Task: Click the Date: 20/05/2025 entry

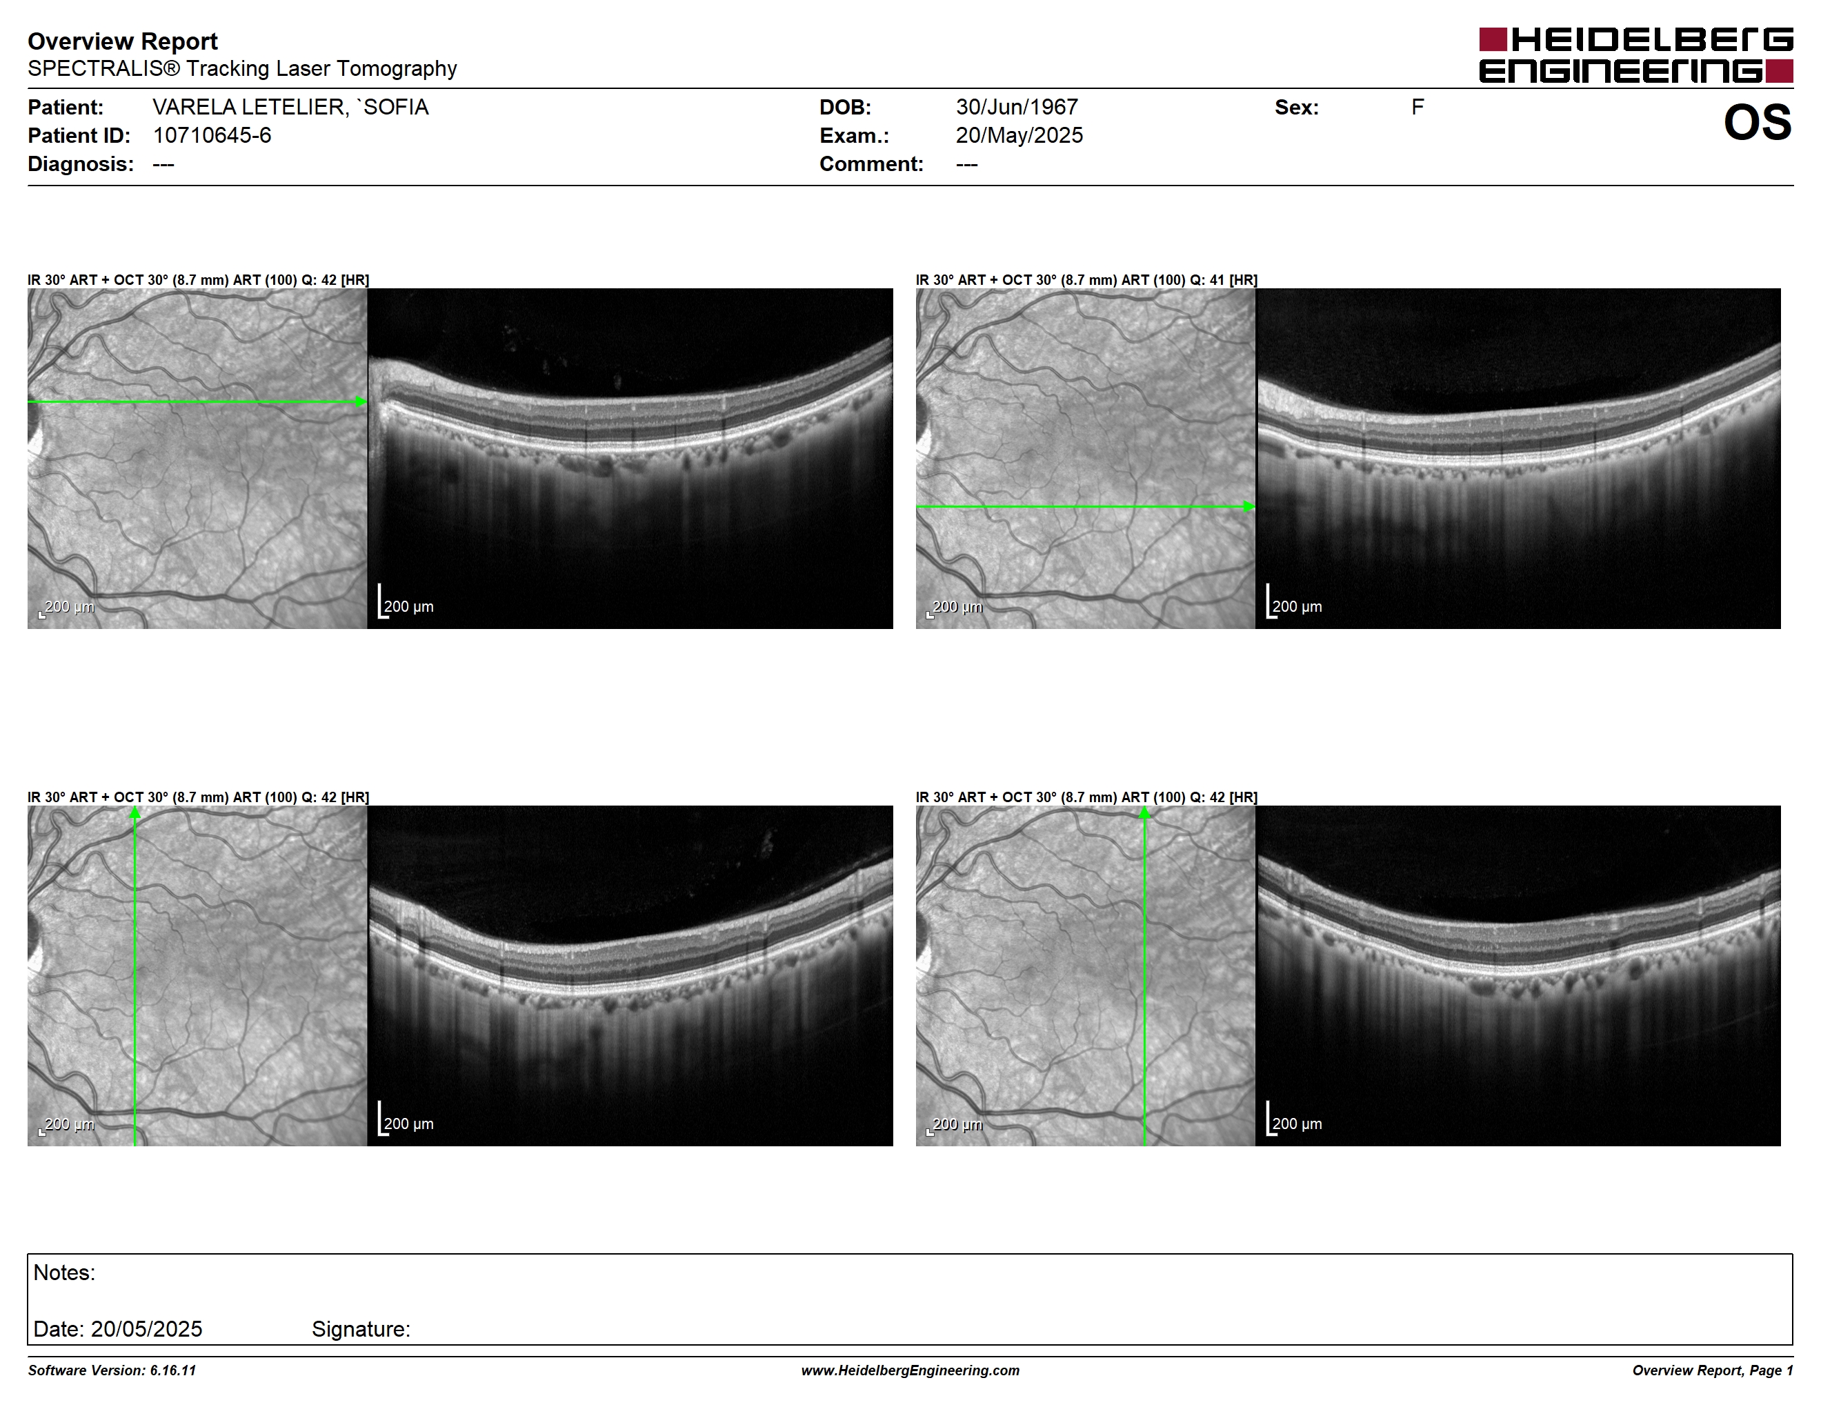Action: click(117, 1328)
